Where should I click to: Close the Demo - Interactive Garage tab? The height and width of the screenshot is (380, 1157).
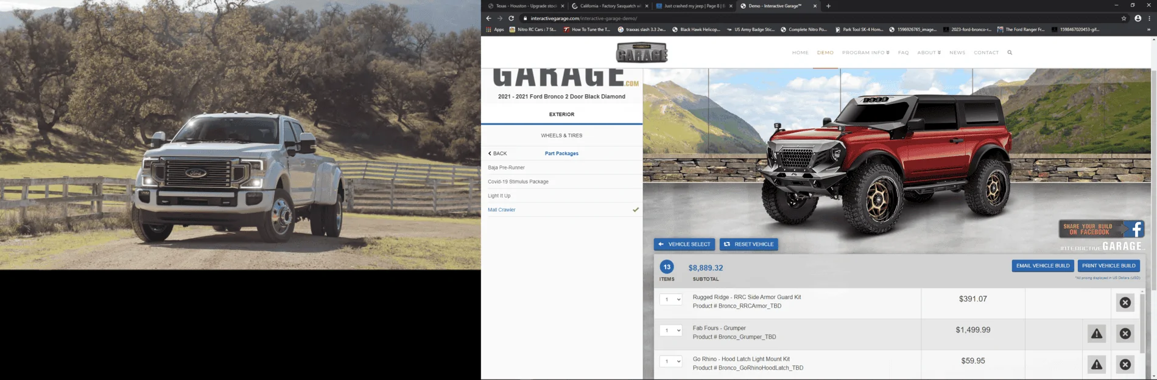[815, 6]
